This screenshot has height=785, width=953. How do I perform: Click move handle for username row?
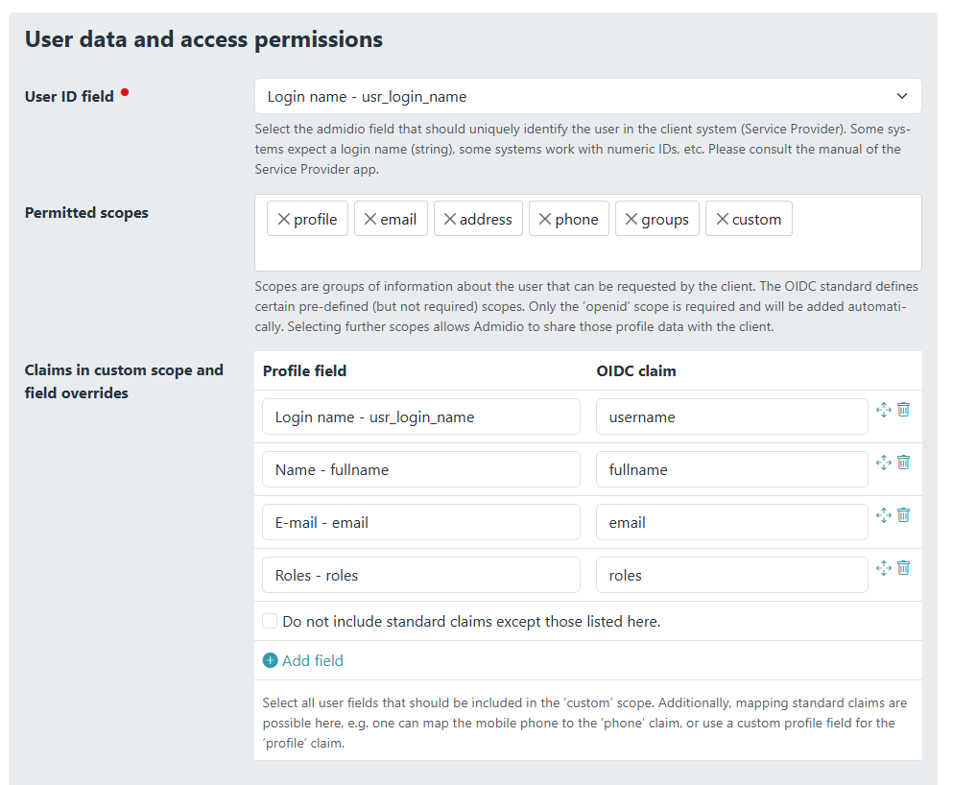(884, 410)
